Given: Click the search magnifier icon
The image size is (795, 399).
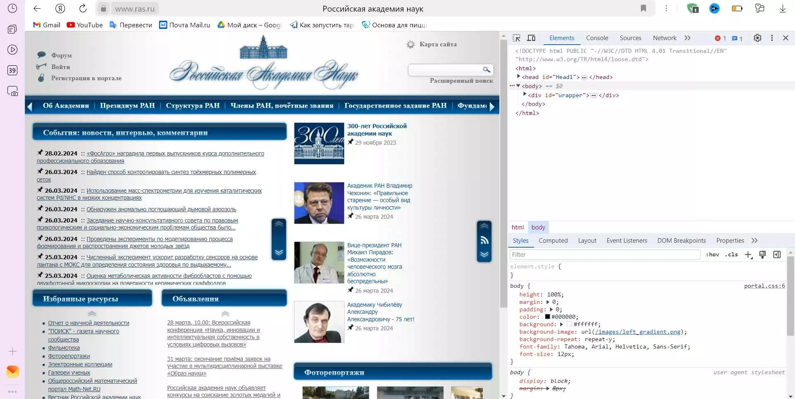Looking at the screenshot, I should (487, 69).
